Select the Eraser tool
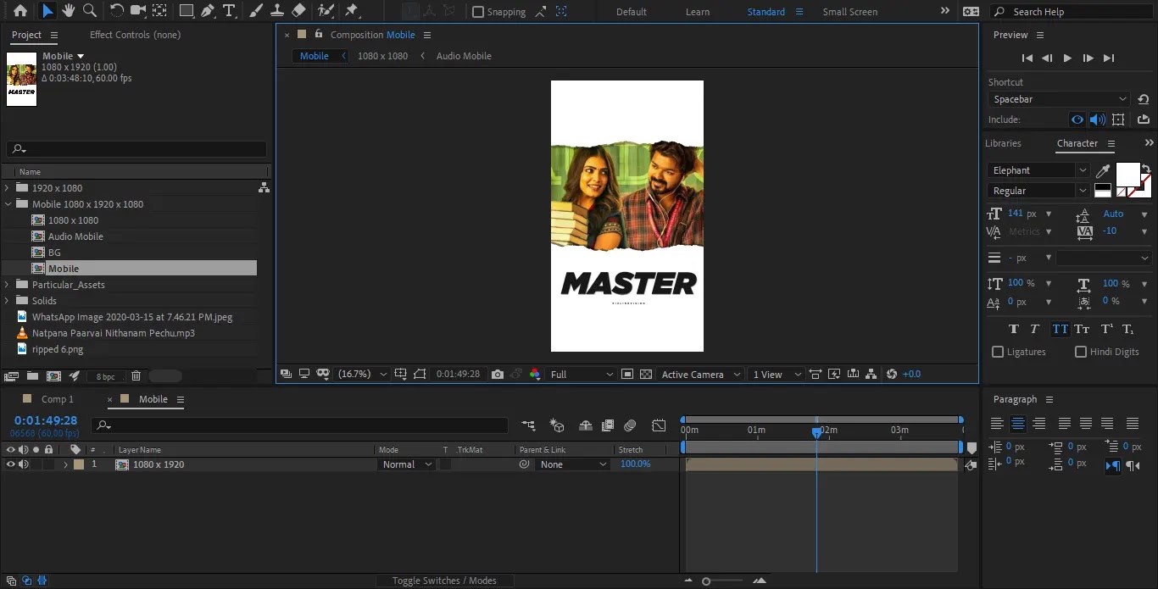The height and width of the screenshot is (589, 1158). [298, 11]
